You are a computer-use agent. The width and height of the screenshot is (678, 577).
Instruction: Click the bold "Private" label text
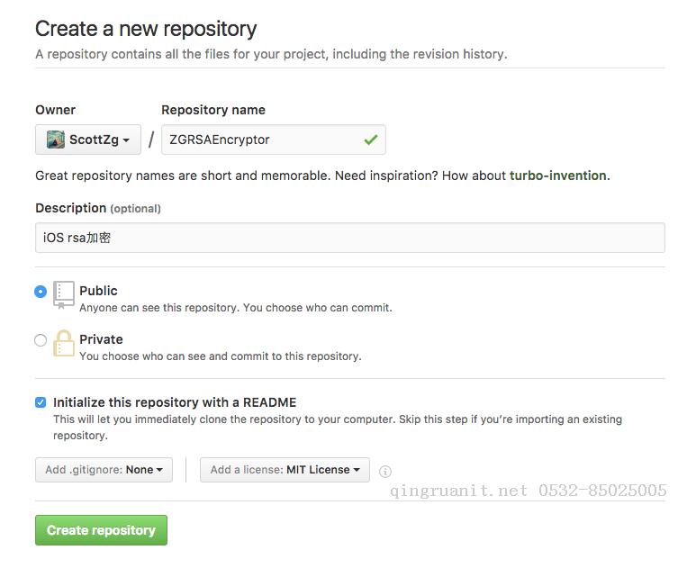[101, 339]
